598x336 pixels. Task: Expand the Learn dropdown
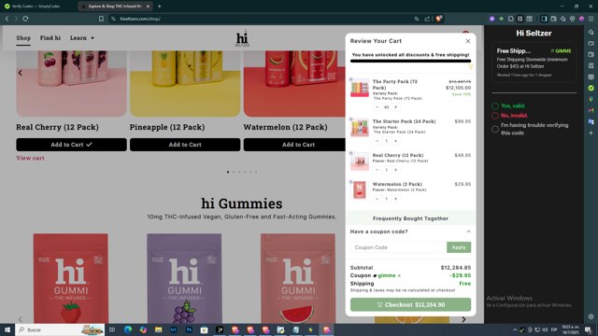tap(82, 38)
